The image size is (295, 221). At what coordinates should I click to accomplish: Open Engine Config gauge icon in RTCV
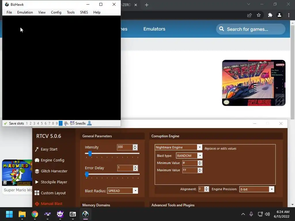click(x=37, y=160)
